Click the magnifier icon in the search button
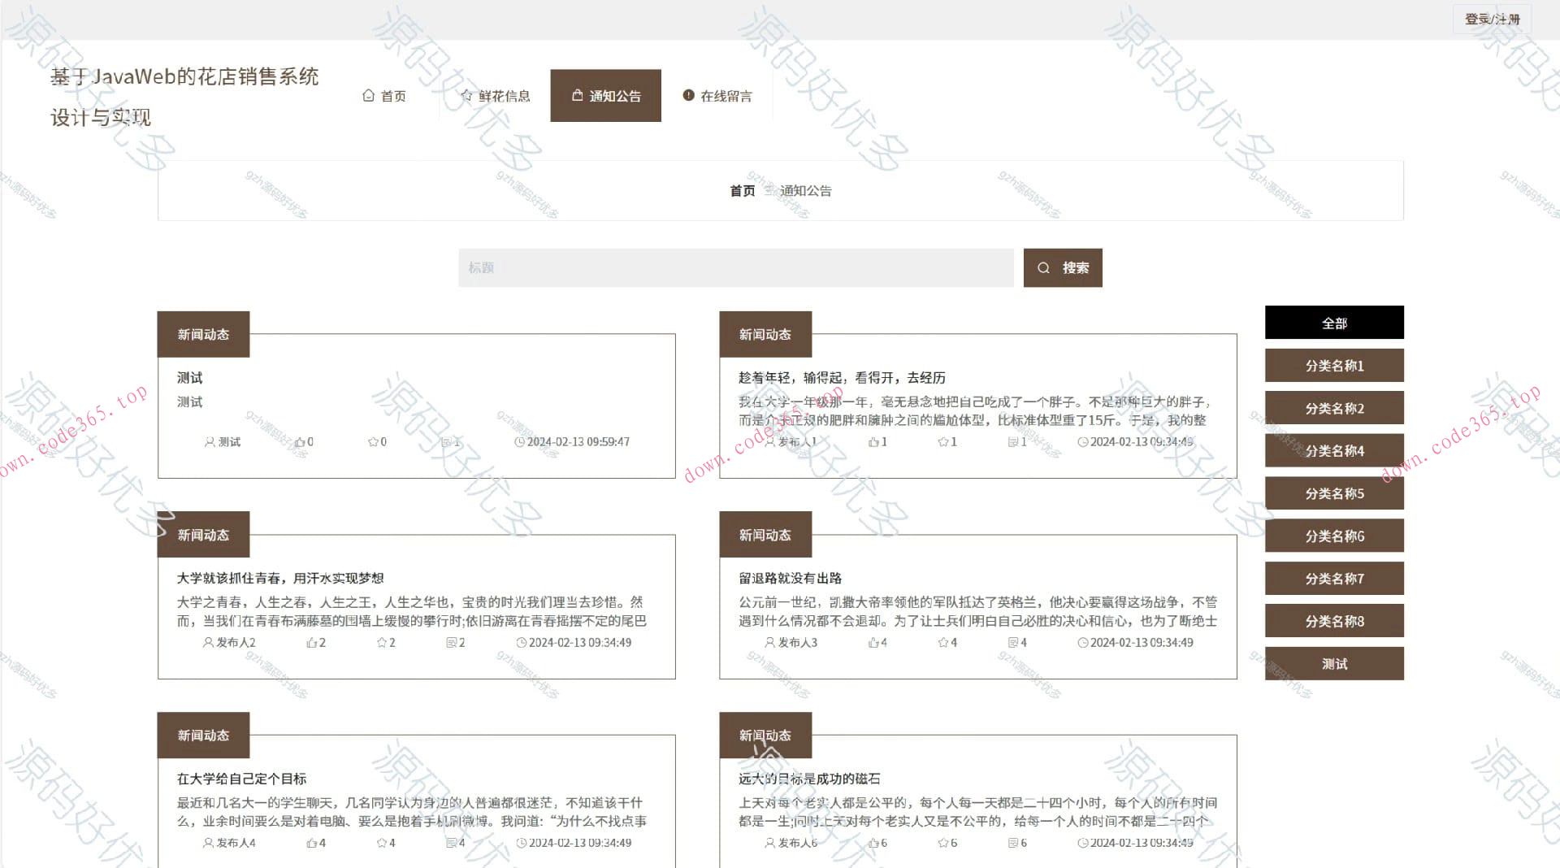 [x=1044, y=267]
